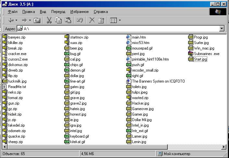229x158 pixels.
Task: Select the bug.gif image icon
Action: click(x=67, y=54)
